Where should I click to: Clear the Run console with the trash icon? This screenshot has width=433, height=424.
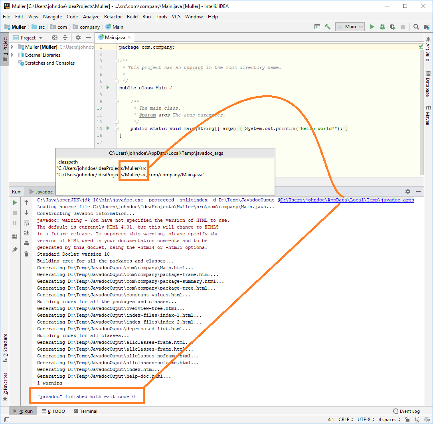(x=26, y=254)
